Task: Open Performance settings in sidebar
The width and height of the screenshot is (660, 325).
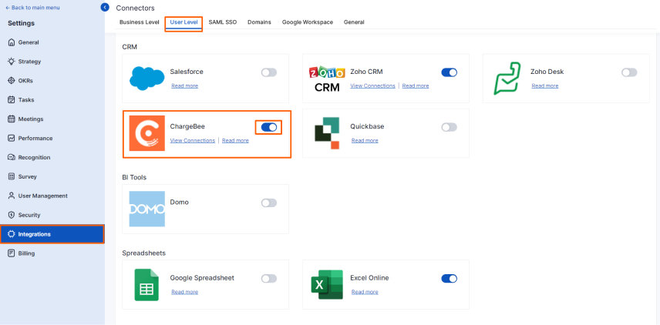Action: (52, 139)
